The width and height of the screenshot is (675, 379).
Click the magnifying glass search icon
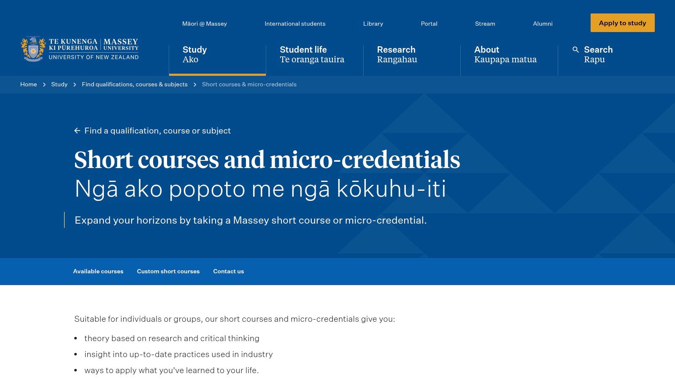[x=575, y=50]
